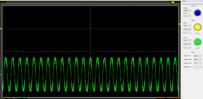Open the CH2 DC coupling dropdown
Viewport: 203px width, 99px height.
pyautogui.click(x=187, y=44)
